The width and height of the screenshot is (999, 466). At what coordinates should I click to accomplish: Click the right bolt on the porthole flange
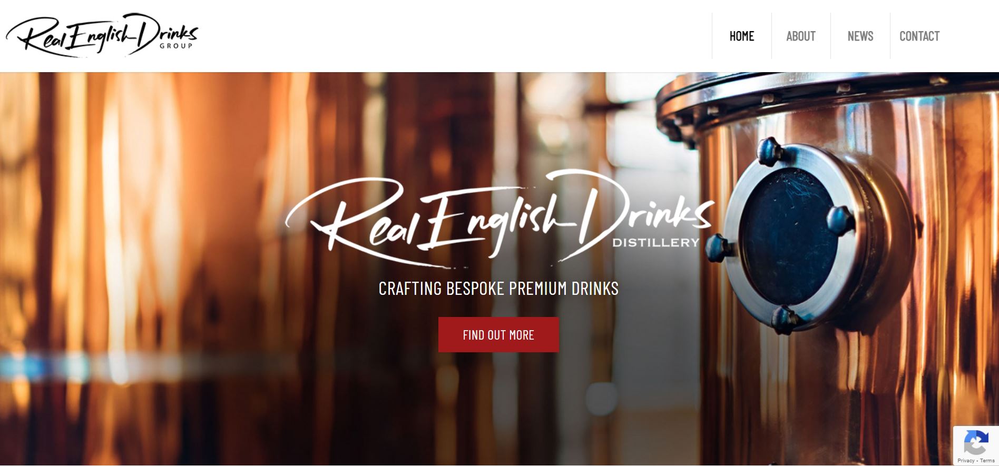point(840,219)
